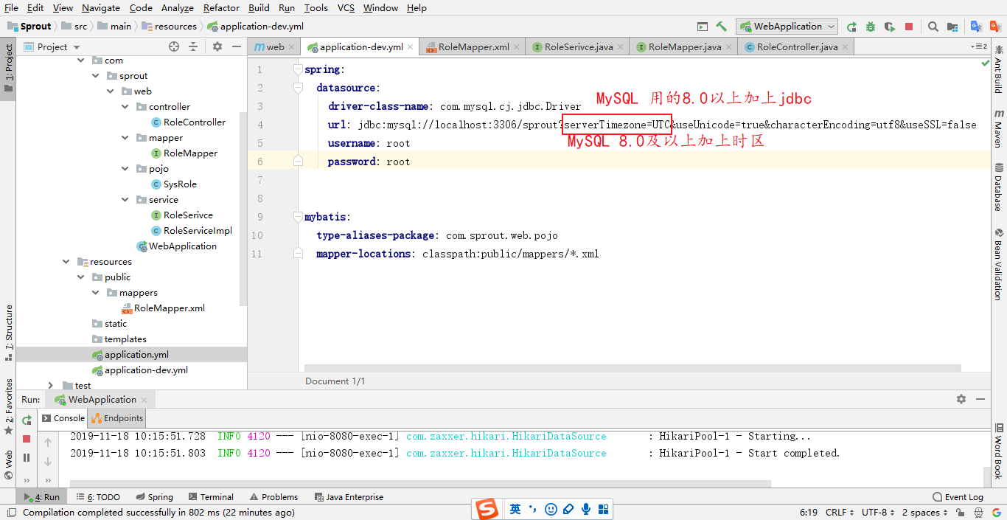Open the Refactor menu
This screenshot has height=520, width=1007.
(221, 8)
